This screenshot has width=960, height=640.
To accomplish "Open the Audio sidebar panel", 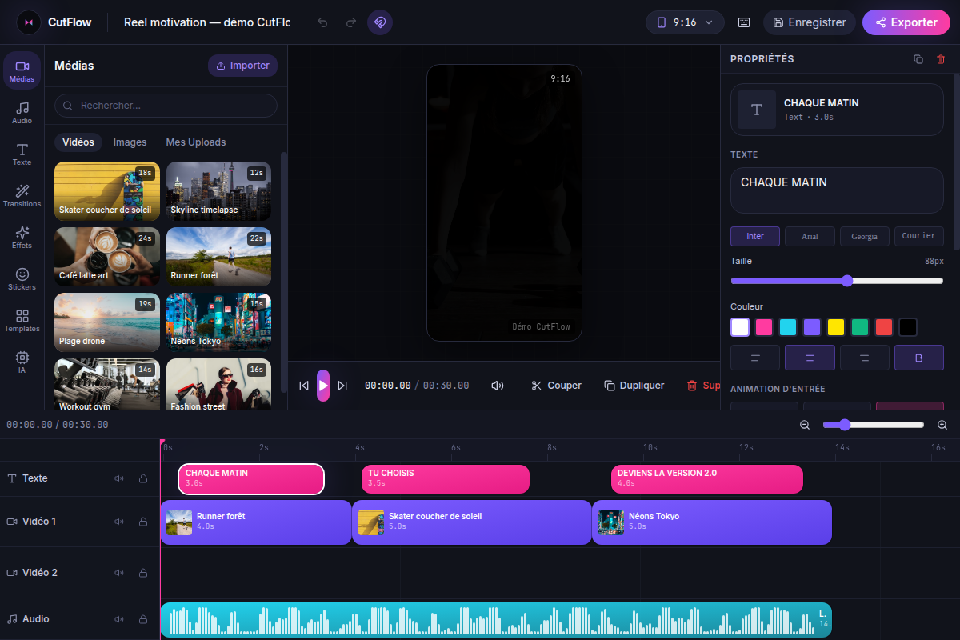I will click(x=22, y=112).
